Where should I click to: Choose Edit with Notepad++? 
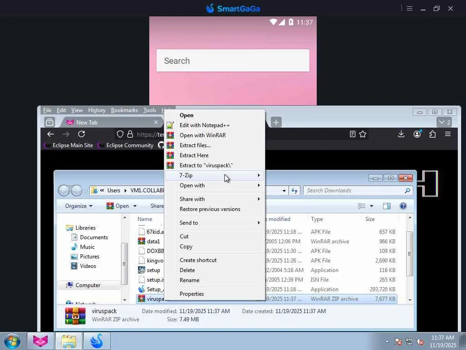tap(215, 125)
